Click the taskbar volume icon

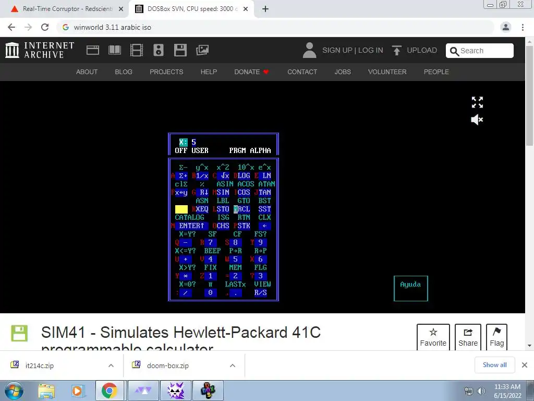(x=481, y=391)
